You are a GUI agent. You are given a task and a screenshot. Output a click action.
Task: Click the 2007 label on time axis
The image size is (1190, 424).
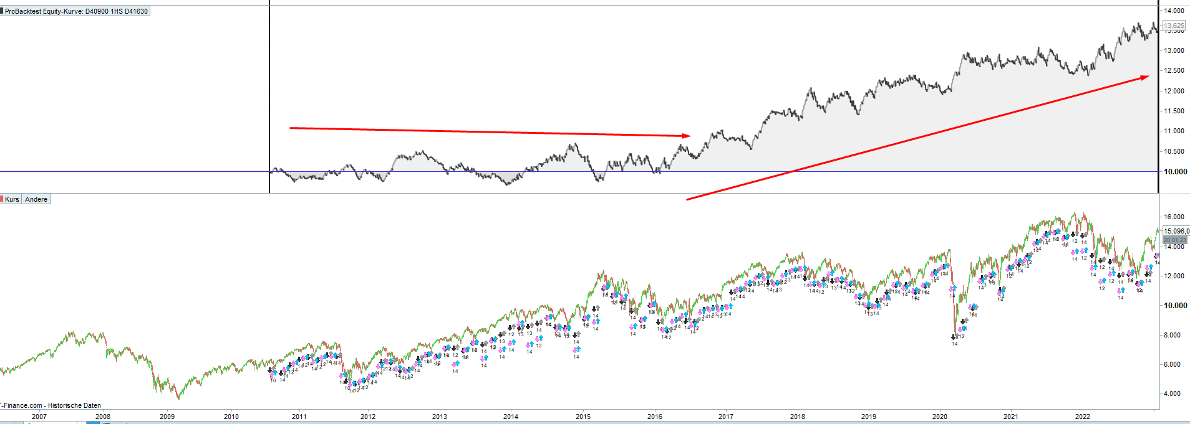point(39,417)
